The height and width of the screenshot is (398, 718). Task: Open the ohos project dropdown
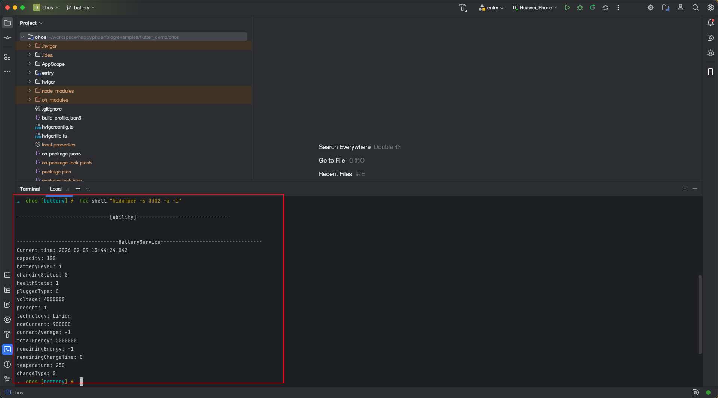click(x=46, y=7)
